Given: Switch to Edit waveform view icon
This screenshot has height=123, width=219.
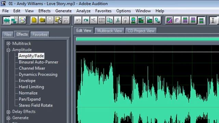Looking at the screenshot, I should point(7,20).
